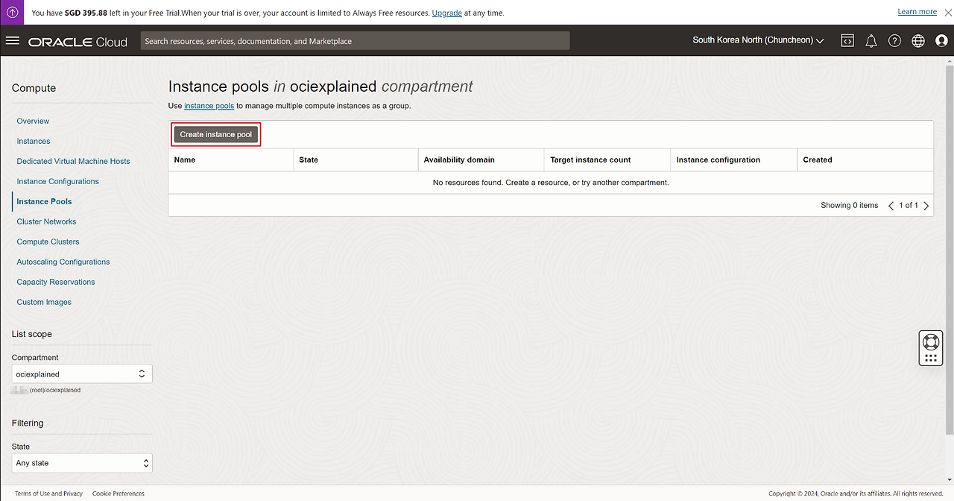Select Capacity Reservations
Screen dimensions: 954x501
(x=56, y=282)
